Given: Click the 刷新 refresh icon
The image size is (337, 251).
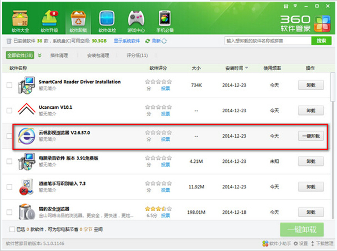Looking at the screenshot, I should [x=148, y=41].
